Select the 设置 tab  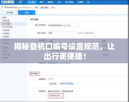coord(27,13)
